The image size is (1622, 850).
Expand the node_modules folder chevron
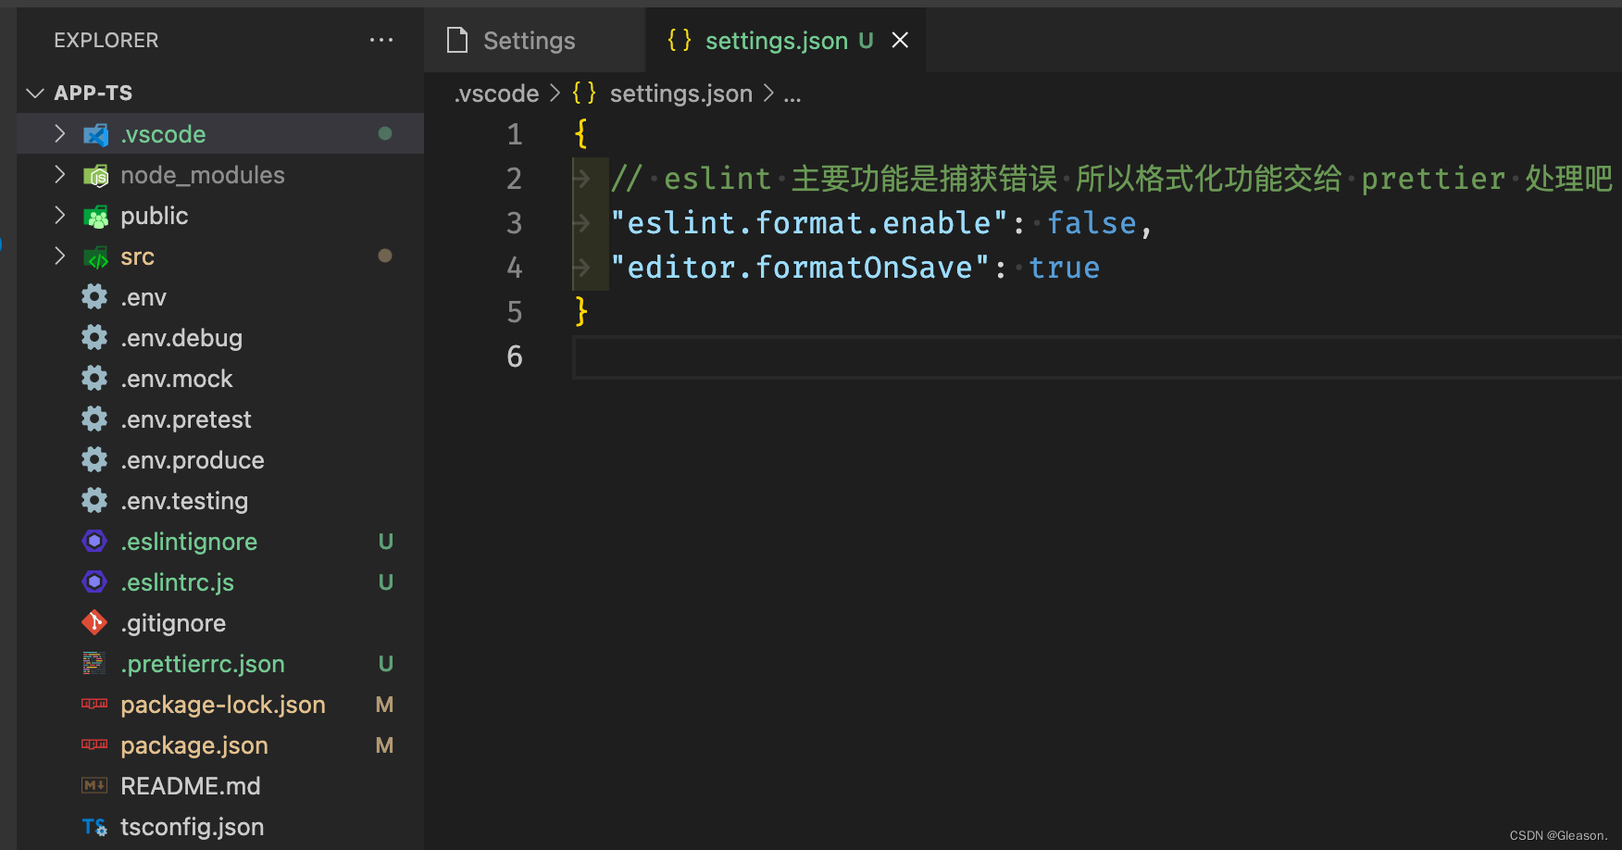click(59, 175)
